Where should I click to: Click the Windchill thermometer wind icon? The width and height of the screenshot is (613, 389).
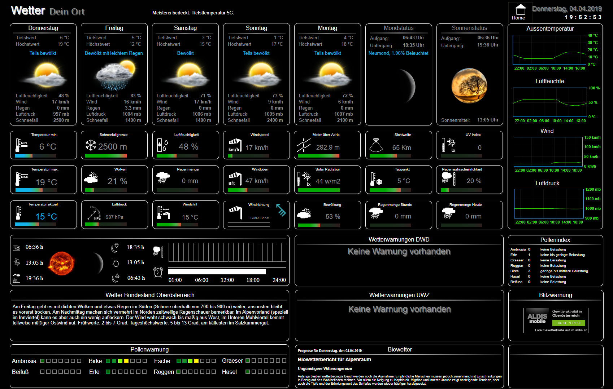point(163,213)
